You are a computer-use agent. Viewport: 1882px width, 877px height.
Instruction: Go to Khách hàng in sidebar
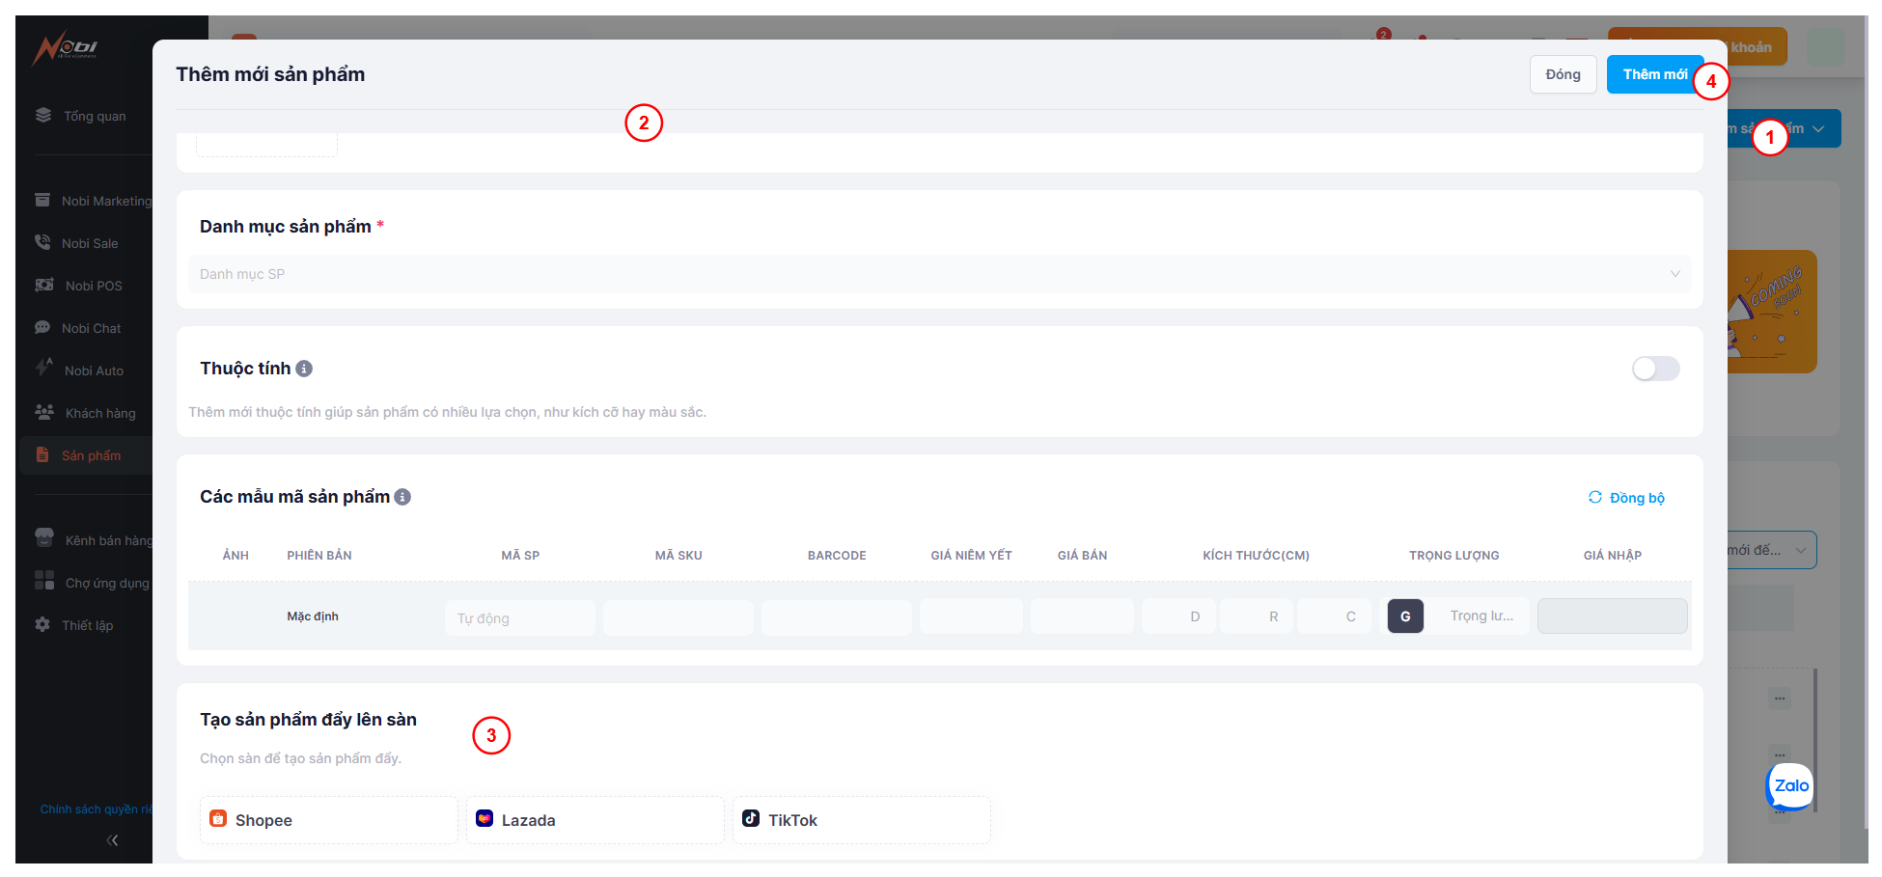tap(100, 413)
